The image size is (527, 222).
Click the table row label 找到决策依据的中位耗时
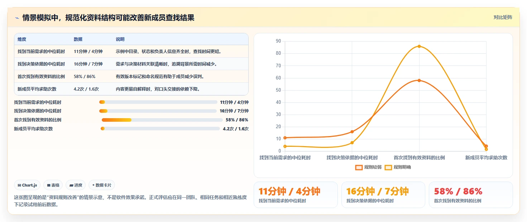click(41, 64)
